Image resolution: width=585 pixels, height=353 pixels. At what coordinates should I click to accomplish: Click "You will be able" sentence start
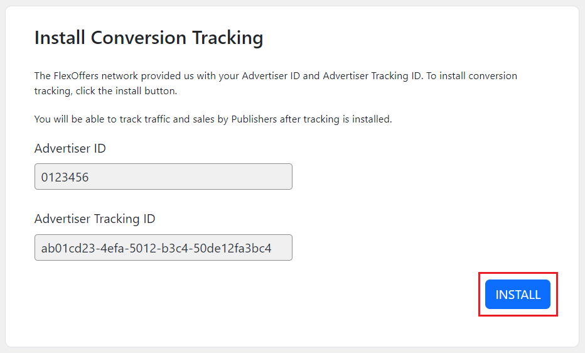click(x=72, y=119)
